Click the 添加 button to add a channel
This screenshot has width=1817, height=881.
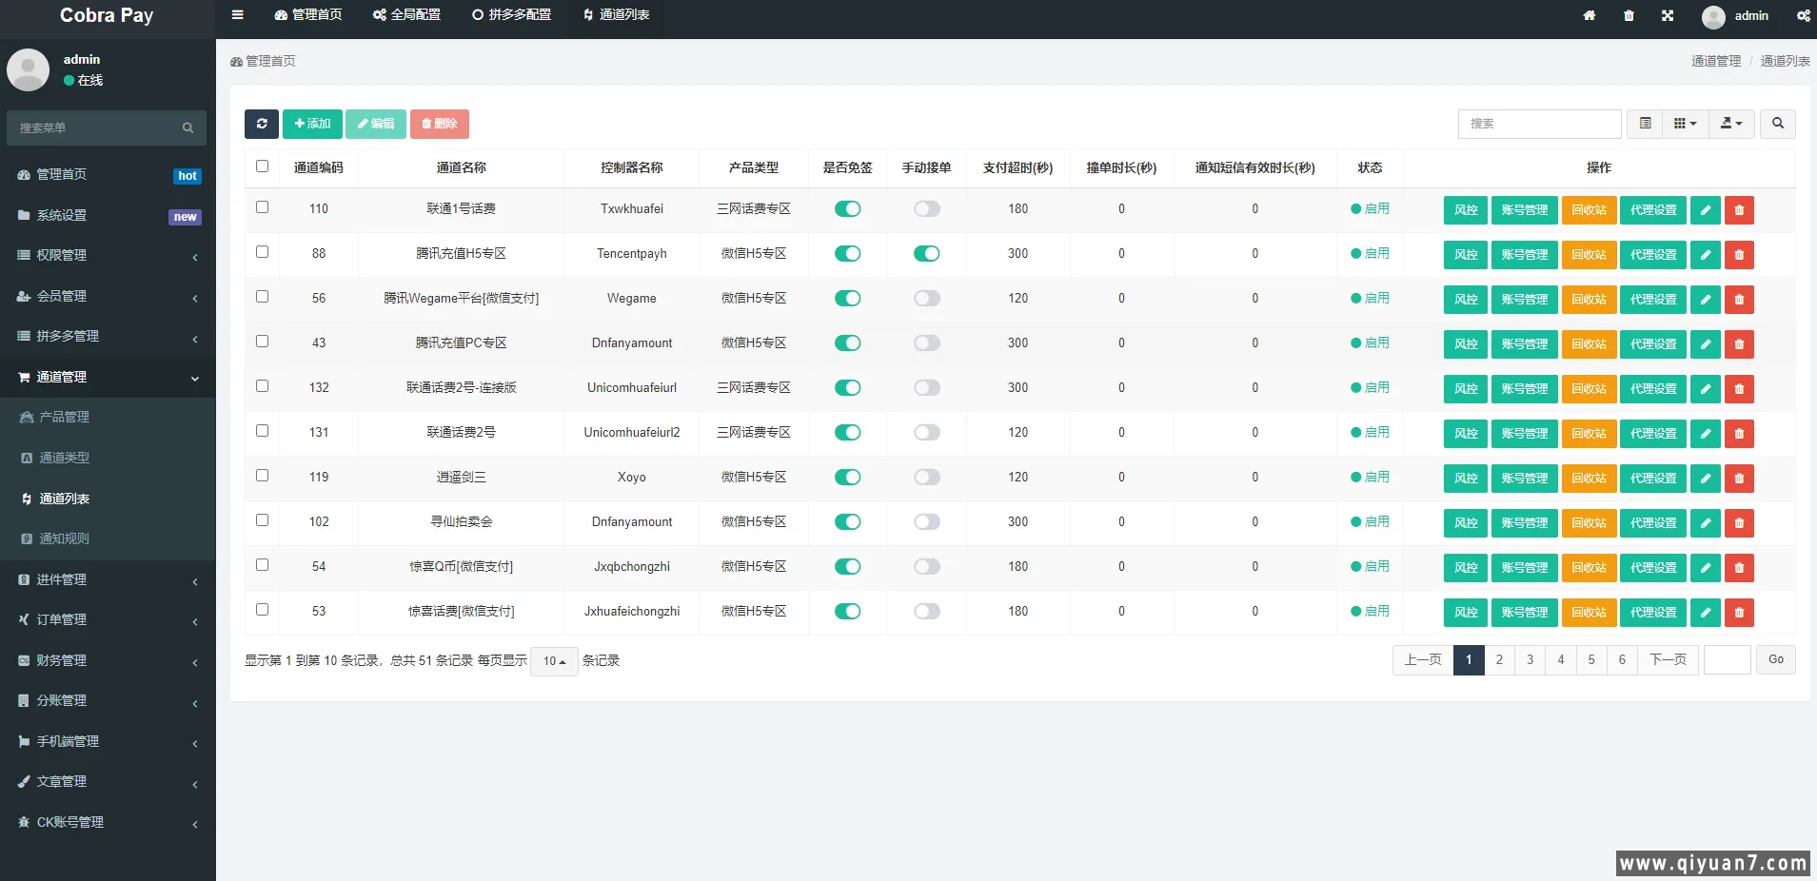coord(312,124)
